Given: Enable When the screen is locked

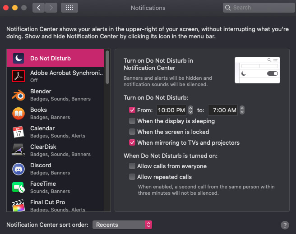Looking at the screenshot, I should pyautogui.click(x=132, y=132).
